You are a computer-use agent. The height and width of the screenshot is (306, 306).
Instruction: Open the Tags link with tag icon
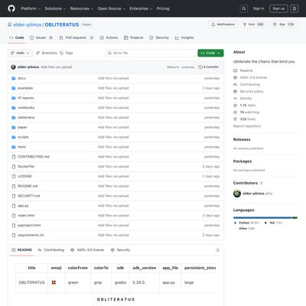coord(67,53)
